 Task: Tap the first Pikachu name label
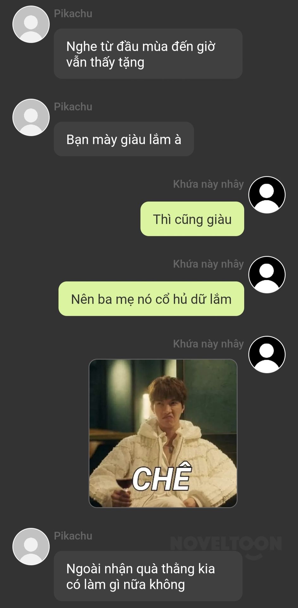pos(73,14)
